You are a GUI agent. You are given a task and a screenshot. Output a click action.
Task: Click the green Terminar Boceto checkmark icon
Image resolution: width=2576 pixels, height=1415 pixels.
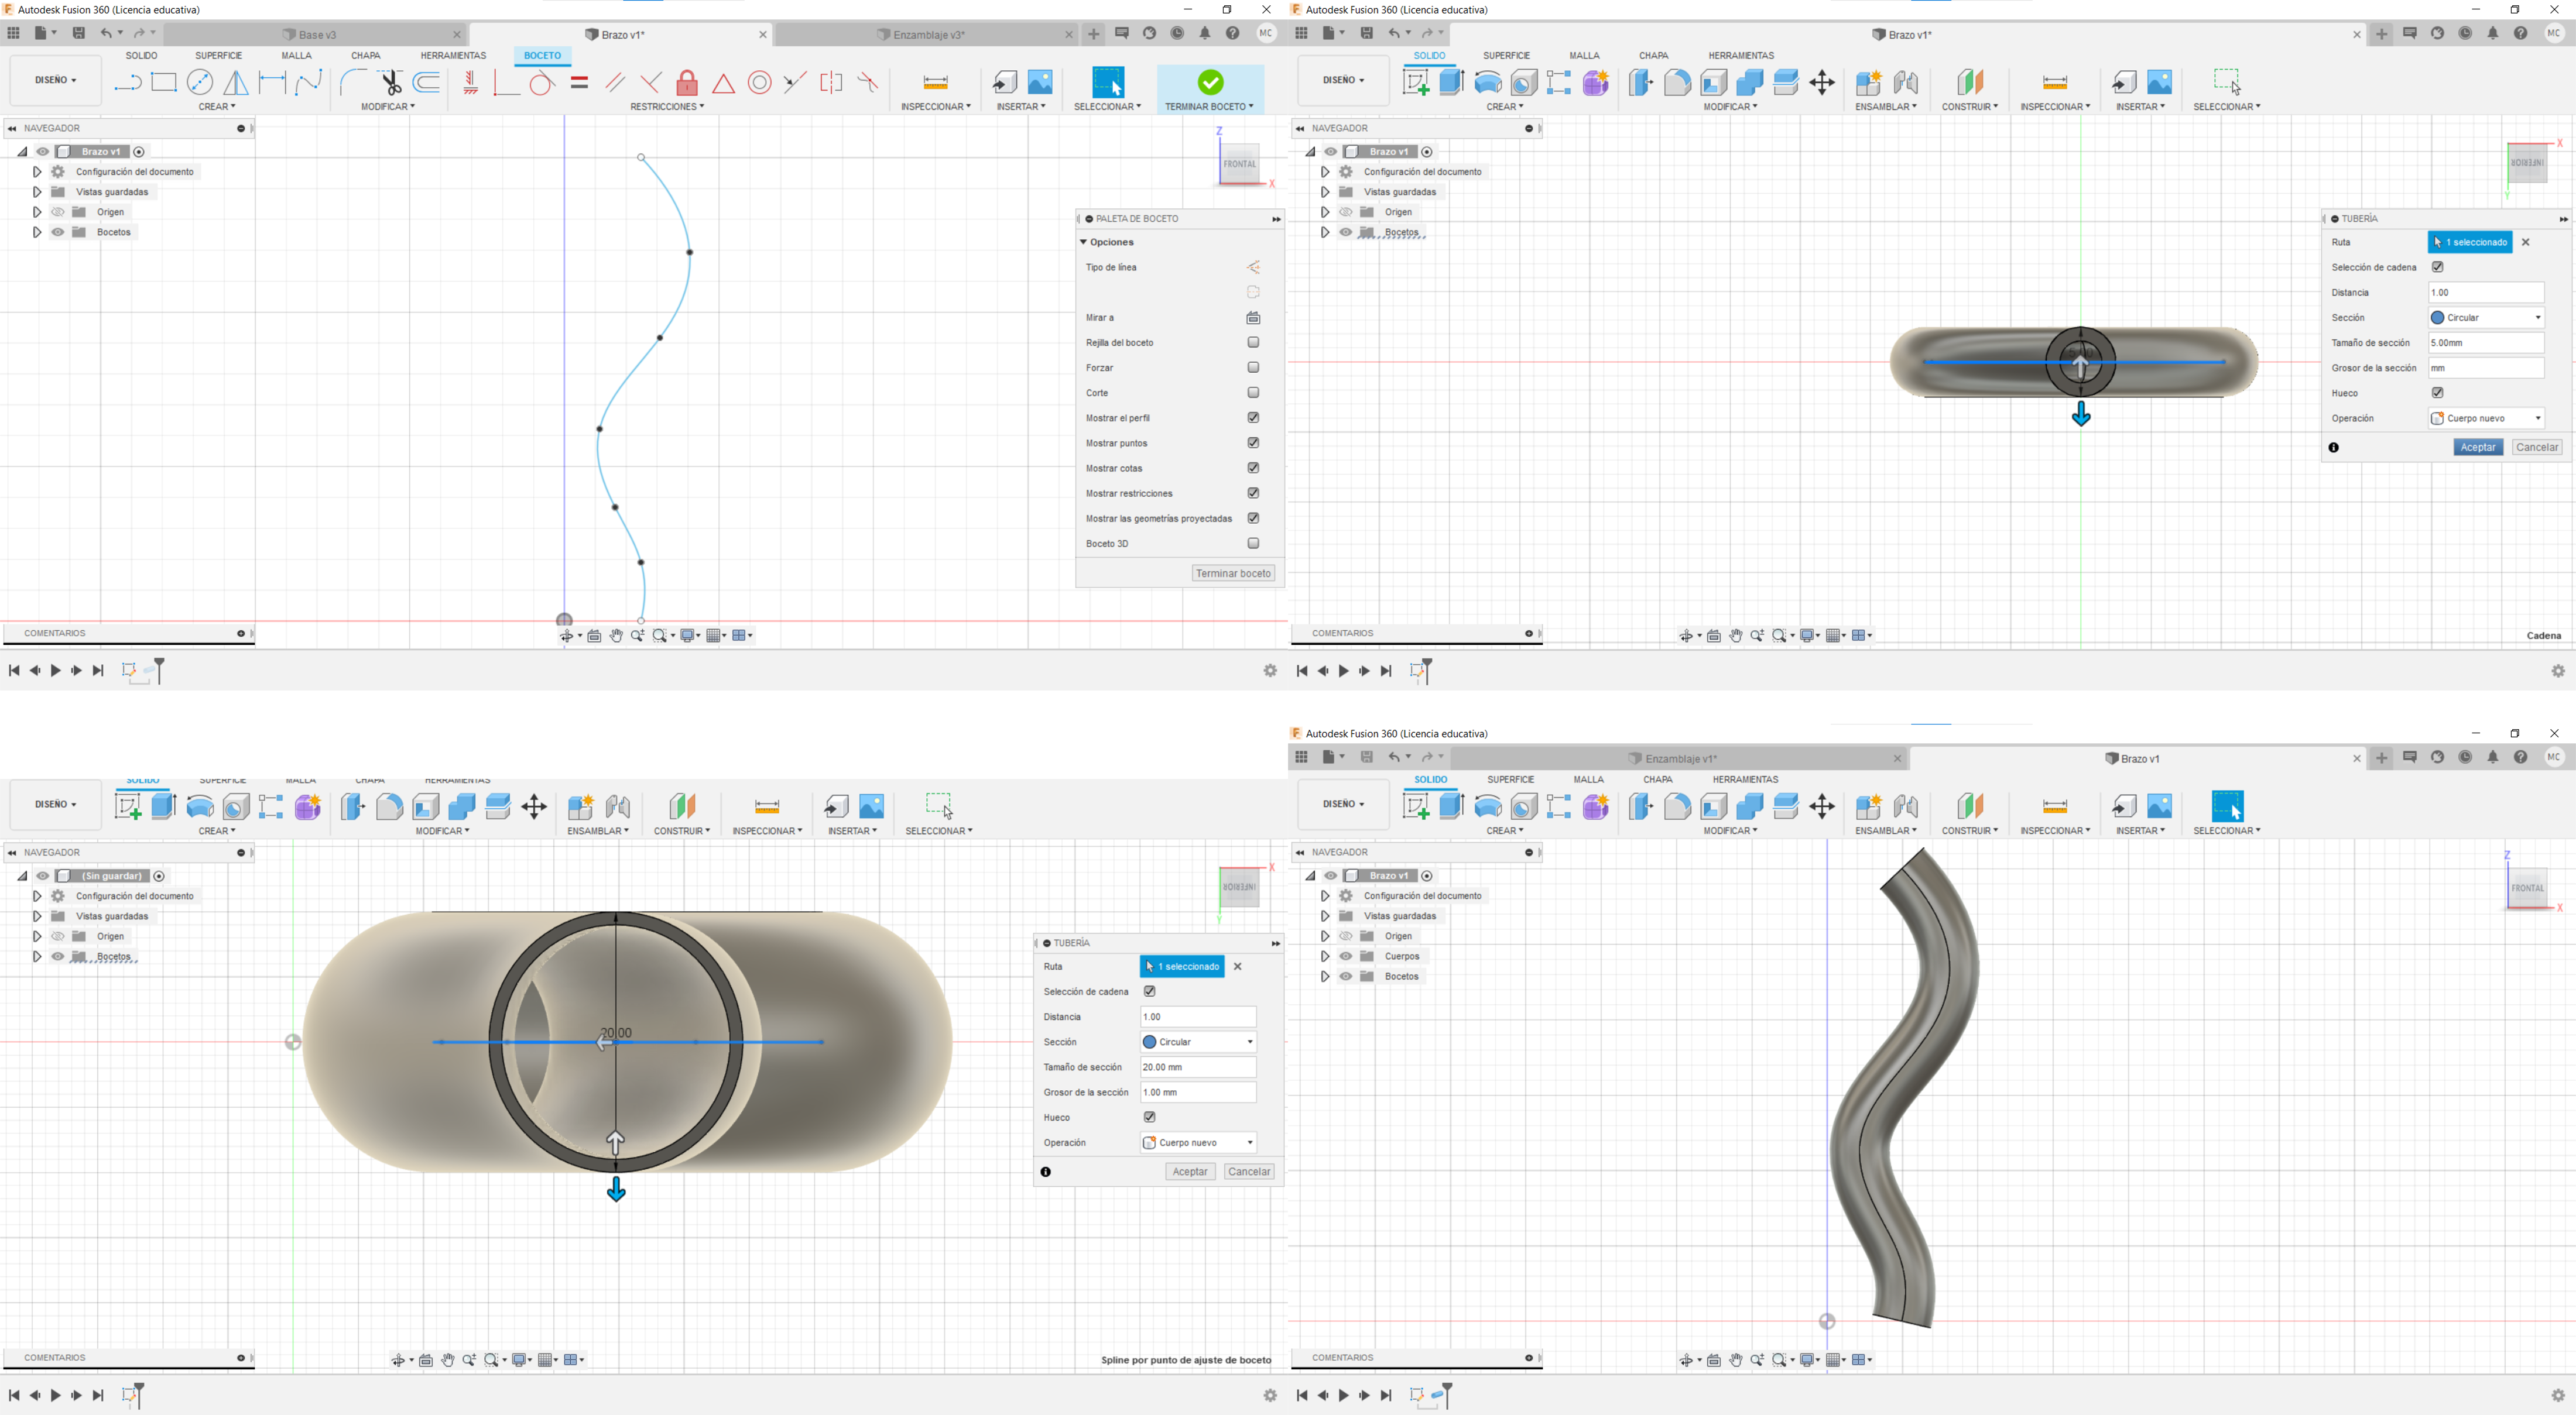(1210, 82)
